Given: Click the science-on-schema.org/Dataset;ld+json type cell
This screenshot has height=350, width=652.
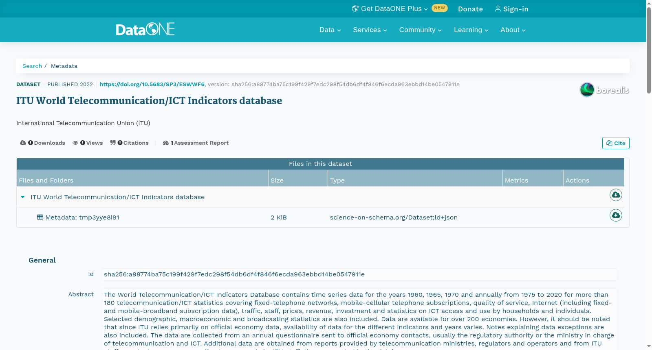Looking at the screenshot, I should 394,217.
